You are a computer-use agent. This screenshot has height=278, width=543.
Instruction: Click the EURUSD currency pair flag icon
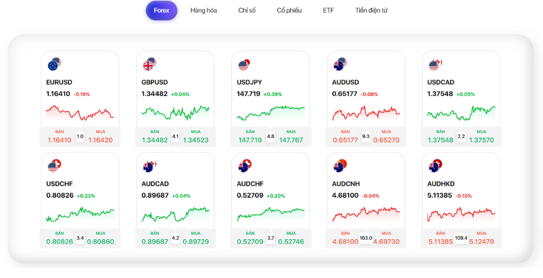coord(54,65)
